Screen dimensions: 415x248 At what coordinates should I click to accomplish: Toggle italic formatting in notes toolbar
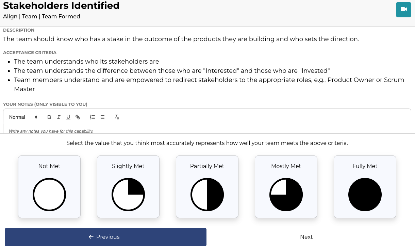[x=59, y=117]
